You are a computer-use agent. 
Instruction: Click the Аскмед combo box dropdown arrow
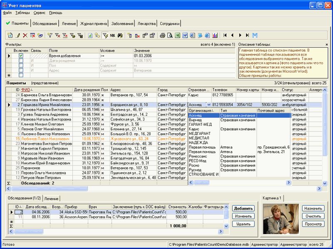[x=209, y=105]
